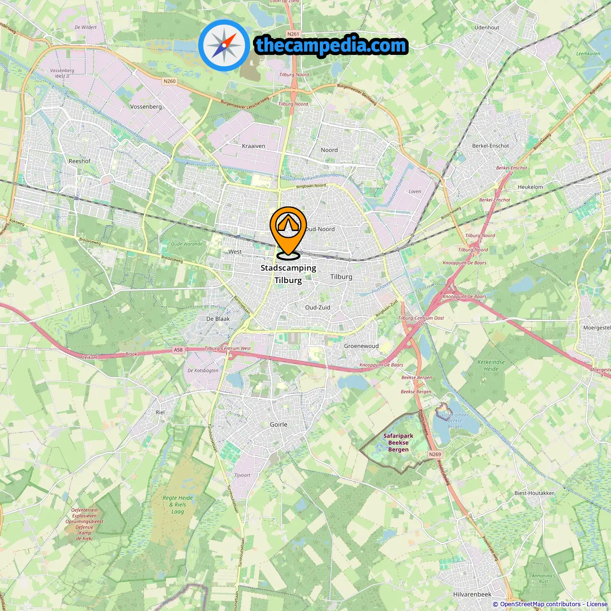
Task: Click the Reeshof district label
Action: [80, 161]
